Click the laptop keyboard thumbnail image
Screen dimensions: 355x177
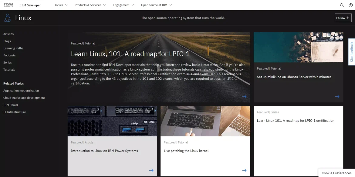click(x=205, y=121)
